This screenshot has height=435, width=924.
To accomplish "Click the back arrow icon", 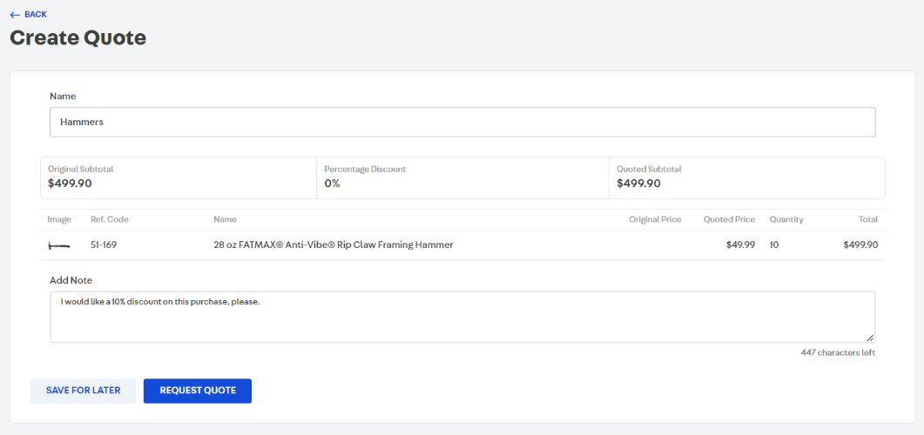I will coord(14,15).
